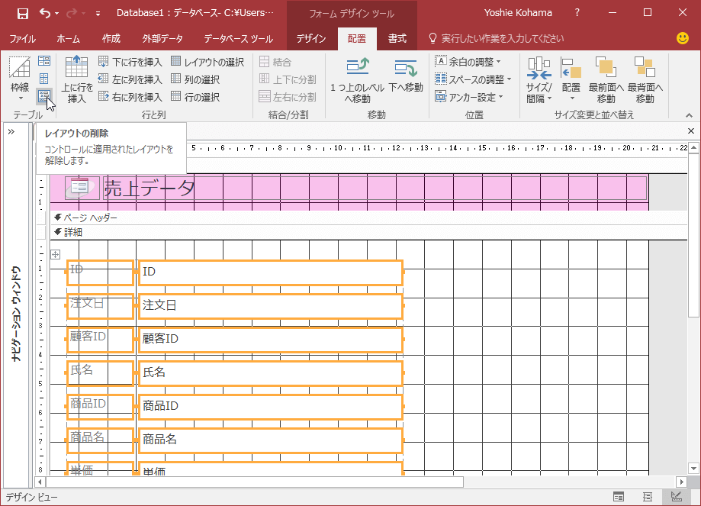Click 下に行を挿入 to insert row below
This screenshot has height=506, width=701.
[137, 61]
